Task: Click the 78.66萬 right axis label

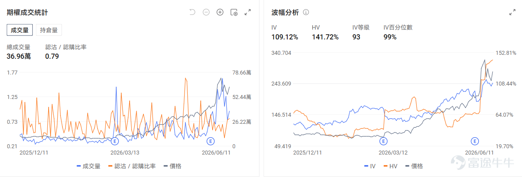Action: click(242, 73)
